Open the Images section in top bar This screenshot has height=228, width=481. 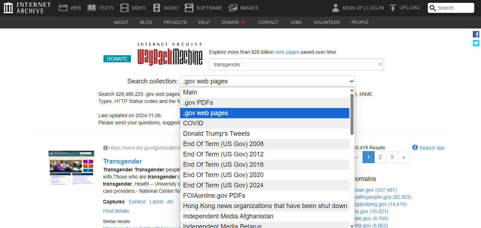tap(244, 8)
